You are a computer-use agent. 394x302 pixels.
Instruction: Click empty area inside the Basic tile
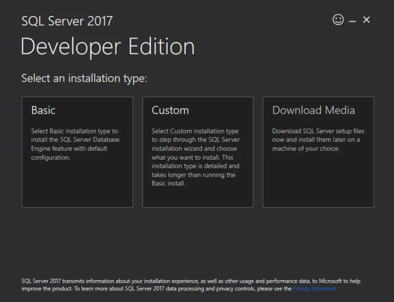tap(77, 187)
